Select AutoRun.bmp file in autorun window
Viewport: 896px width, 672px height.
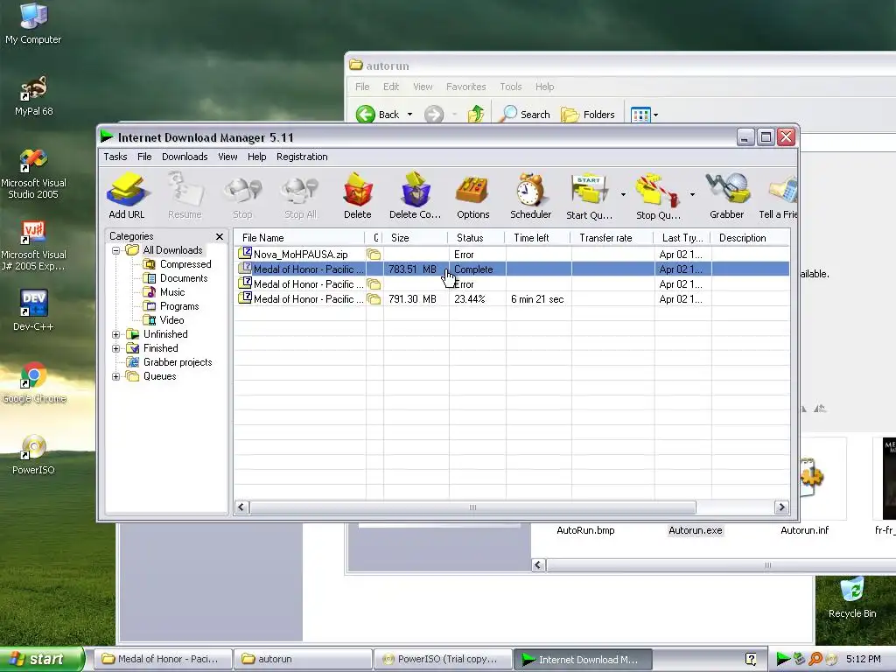point(585,530)
